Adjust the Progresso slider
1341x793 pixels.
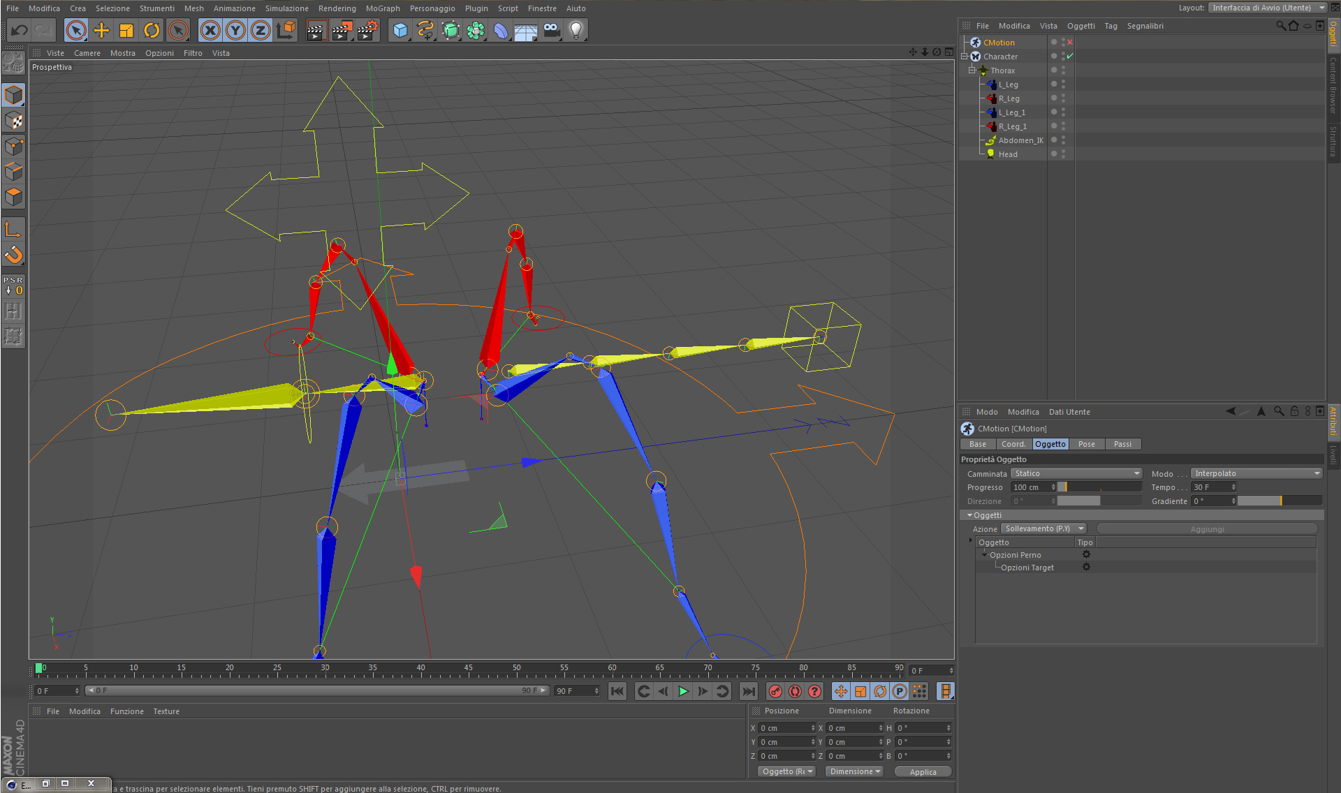click(1099, 487)
